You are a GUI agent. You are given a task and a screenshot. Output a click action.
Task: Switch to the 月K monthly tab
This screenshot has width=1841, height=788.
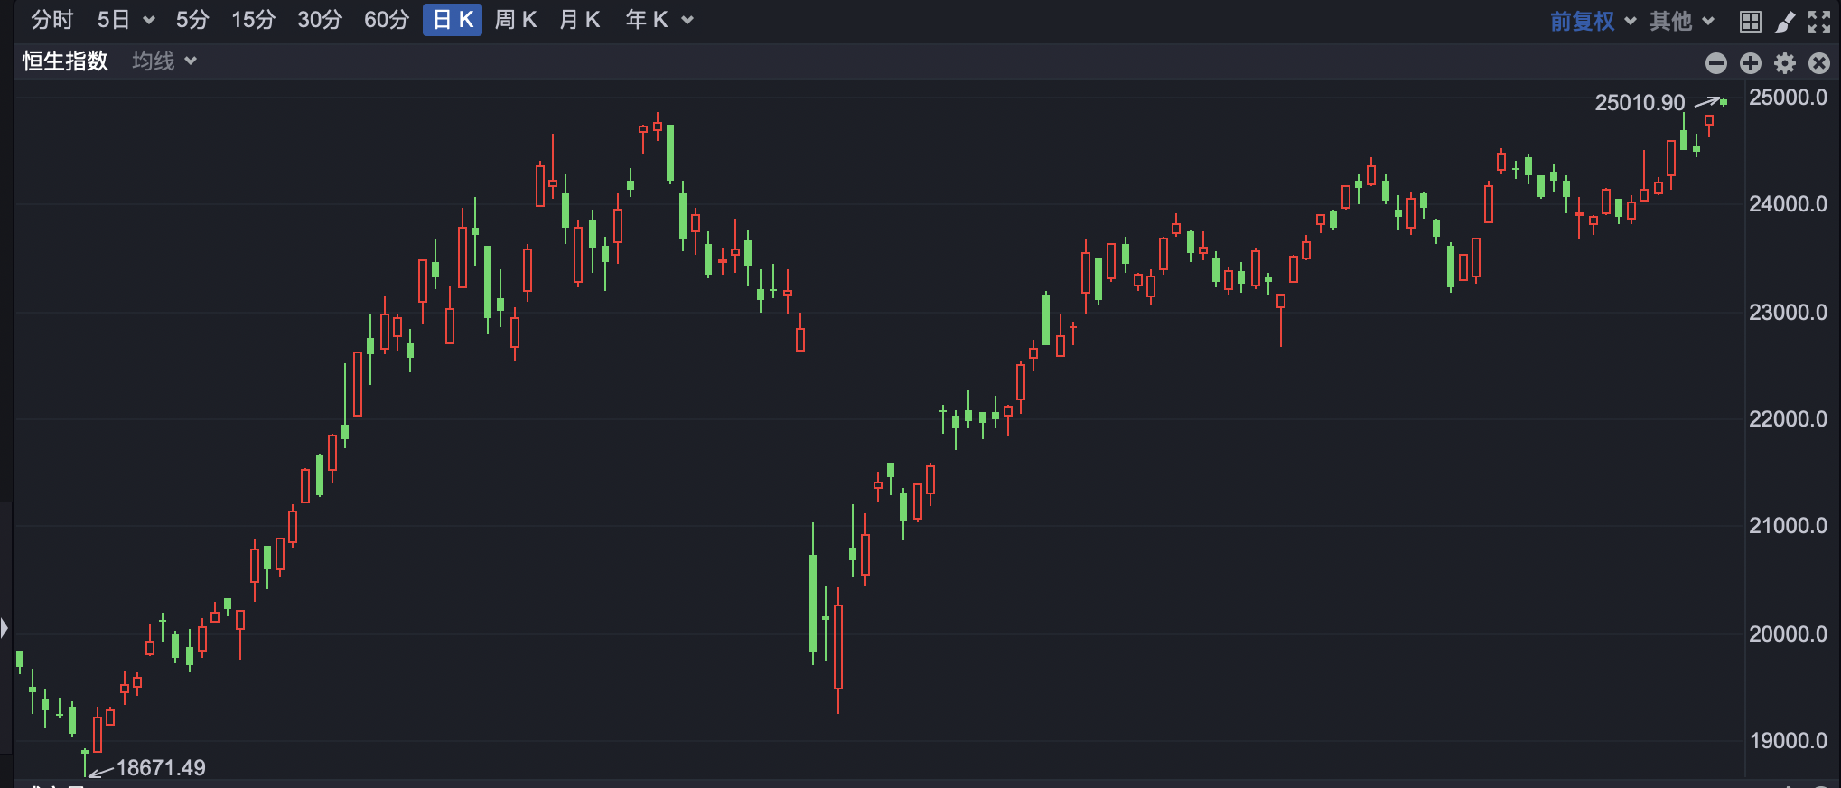point(579,20)
